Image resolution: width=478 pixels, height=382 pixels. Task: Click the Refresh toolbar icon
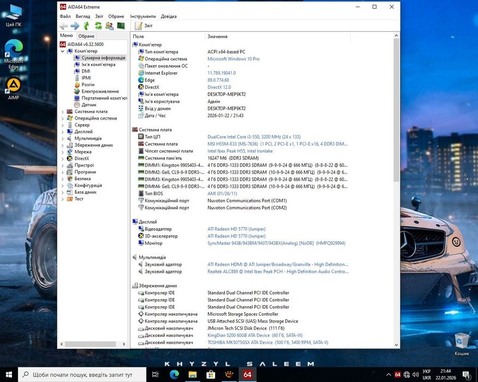click(x=98, y=26)
